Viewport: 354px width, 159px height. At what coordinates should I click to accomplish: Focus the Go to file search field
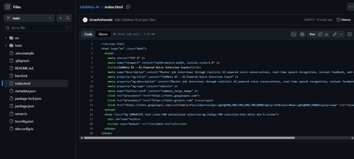click(x=38, y=28)
